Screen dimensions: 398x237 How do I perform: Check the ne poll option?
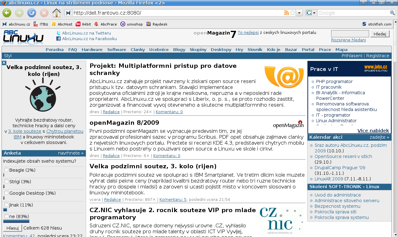coord(6,216)
